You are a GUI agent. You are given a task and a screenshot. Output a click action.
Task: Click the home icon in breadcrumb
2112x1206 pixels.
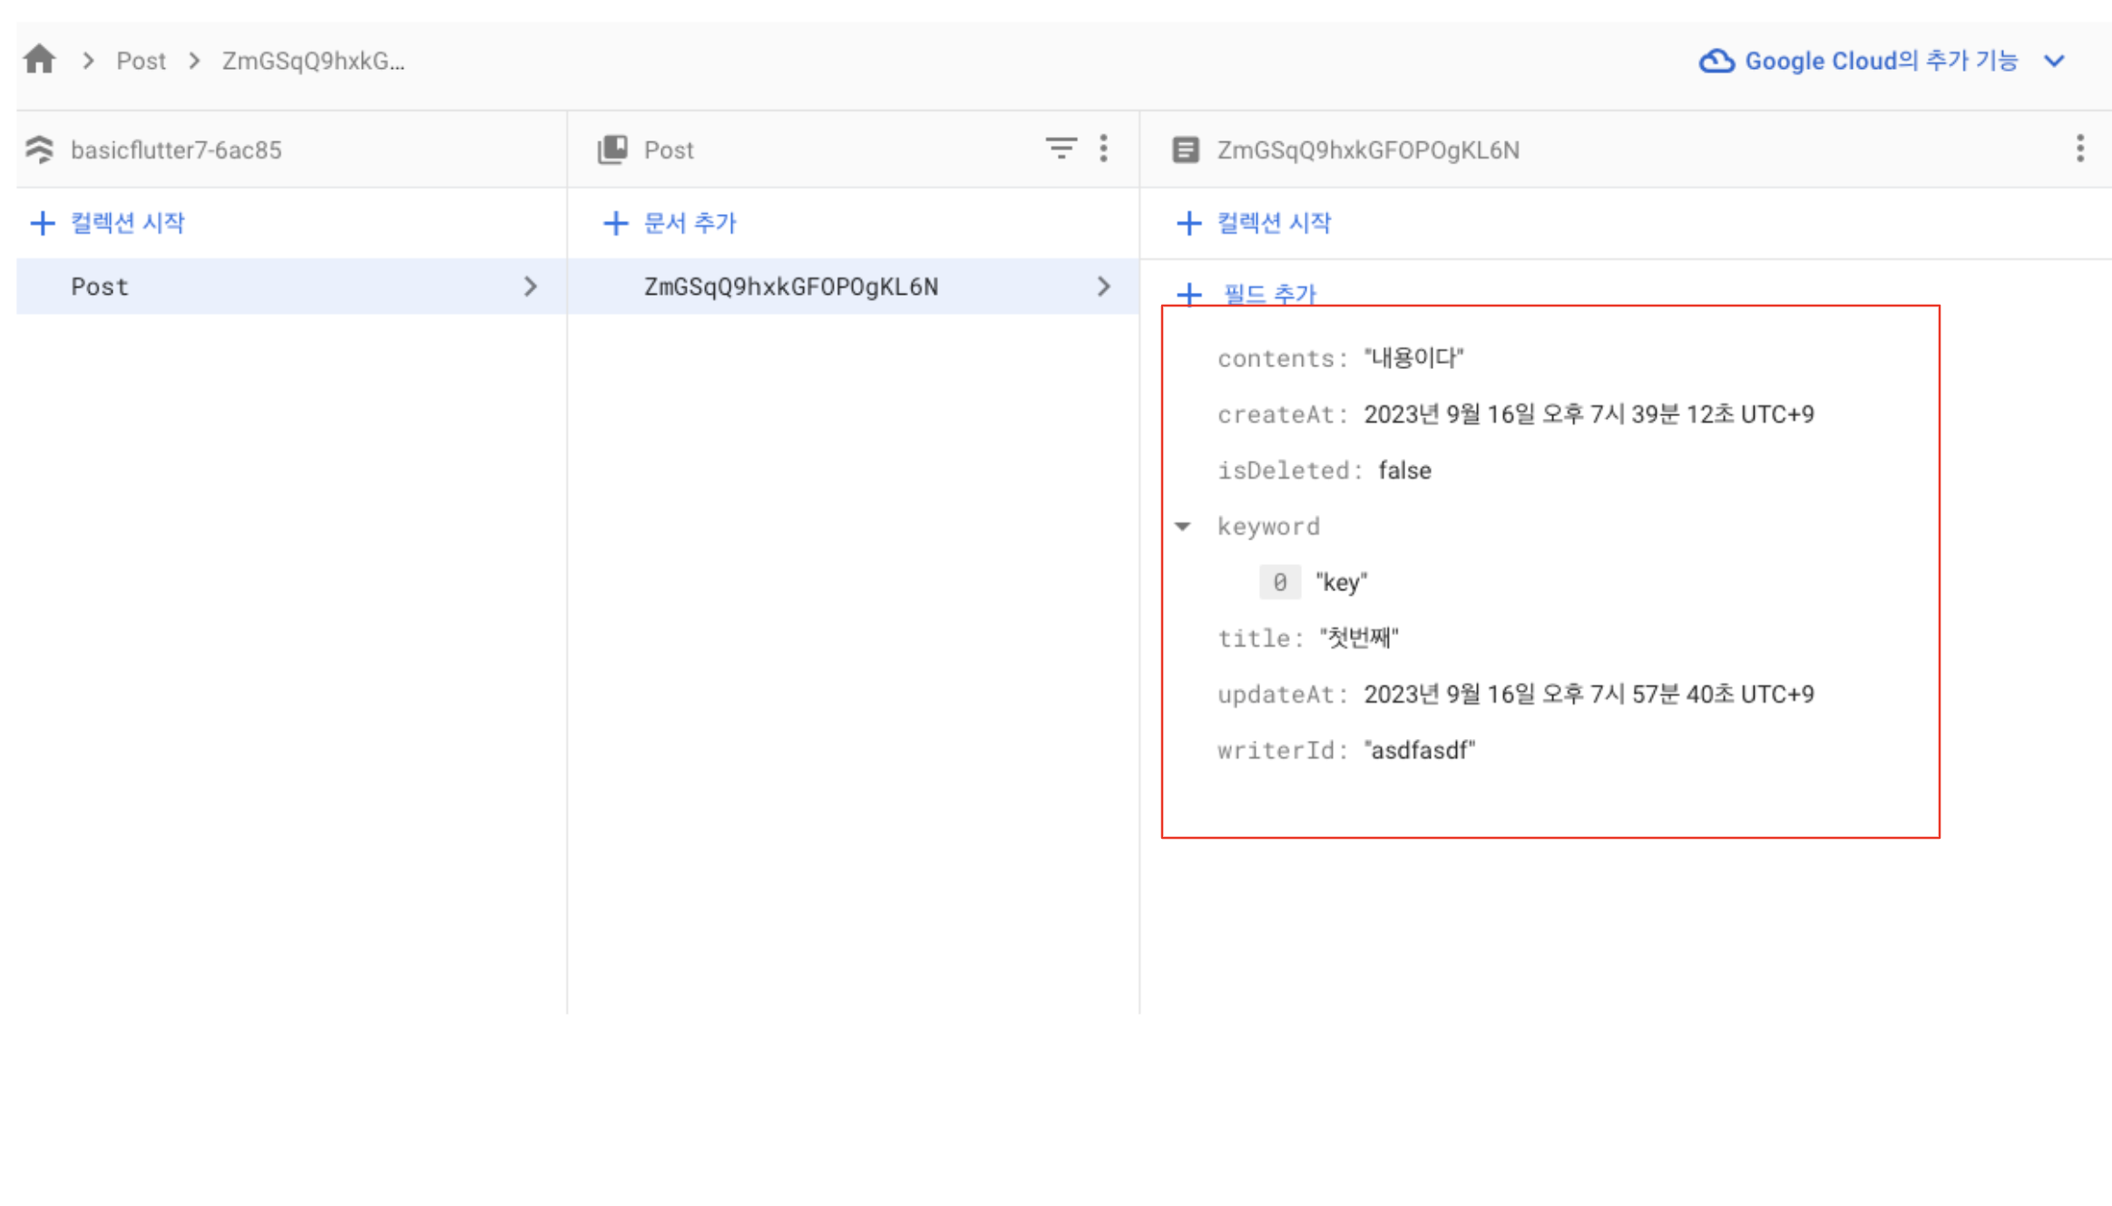40,60
